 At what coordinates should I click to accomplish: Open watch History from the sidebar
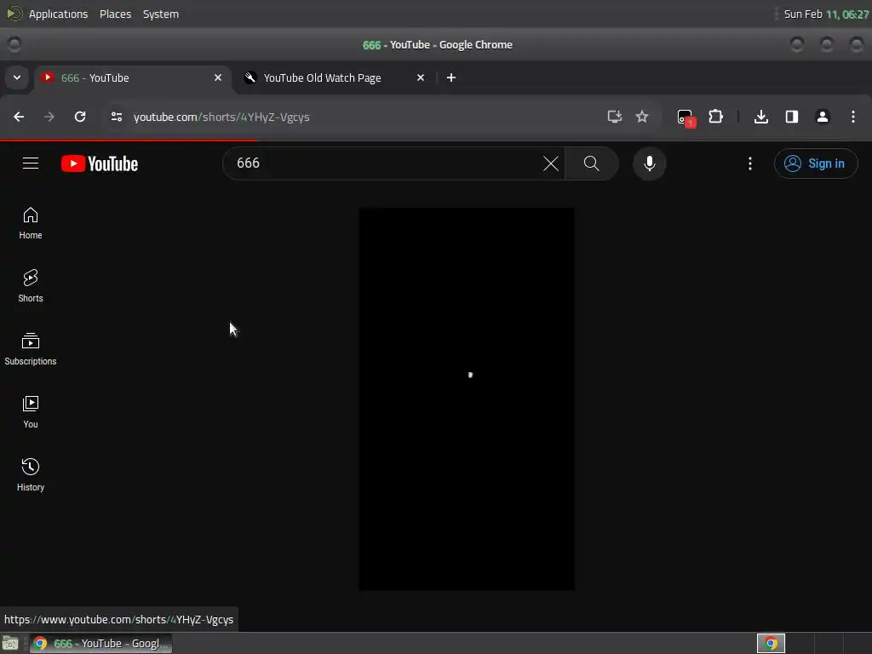click(x=30, y=474)
